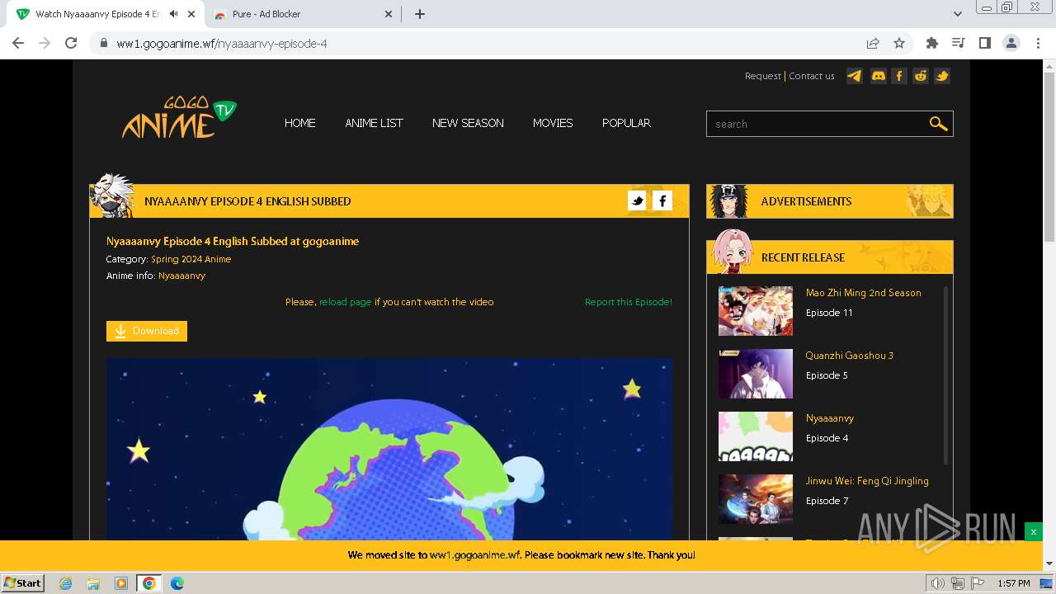The image size is (1056, 594).
Task: Bookmark this page with star icon
Action: (x=899, y=43)
